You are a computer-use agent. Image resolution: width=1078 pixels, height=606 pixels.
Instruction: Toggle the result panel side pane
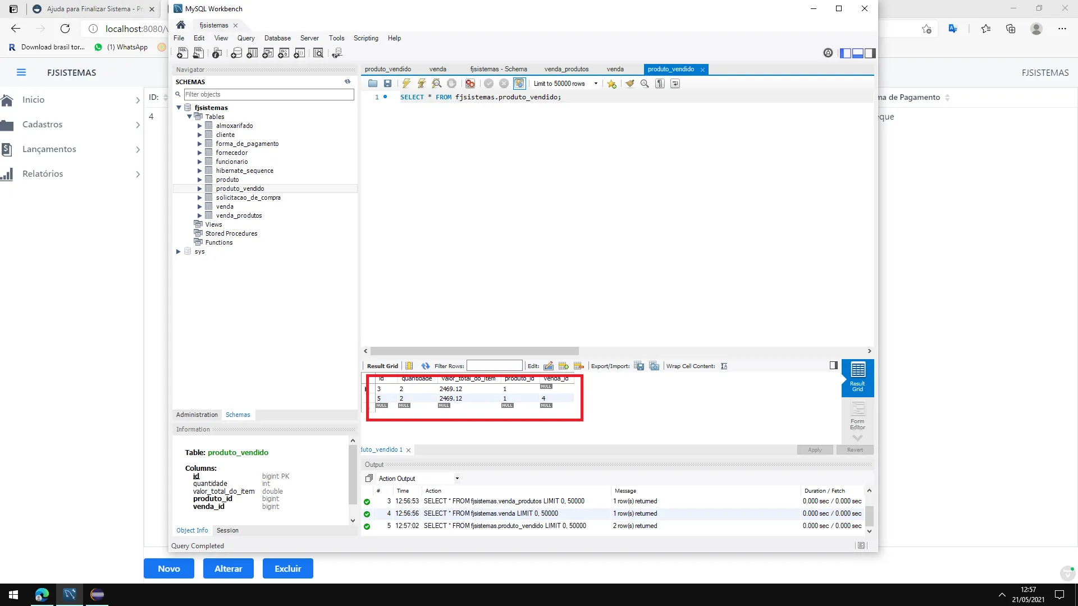tap(833, 365)
